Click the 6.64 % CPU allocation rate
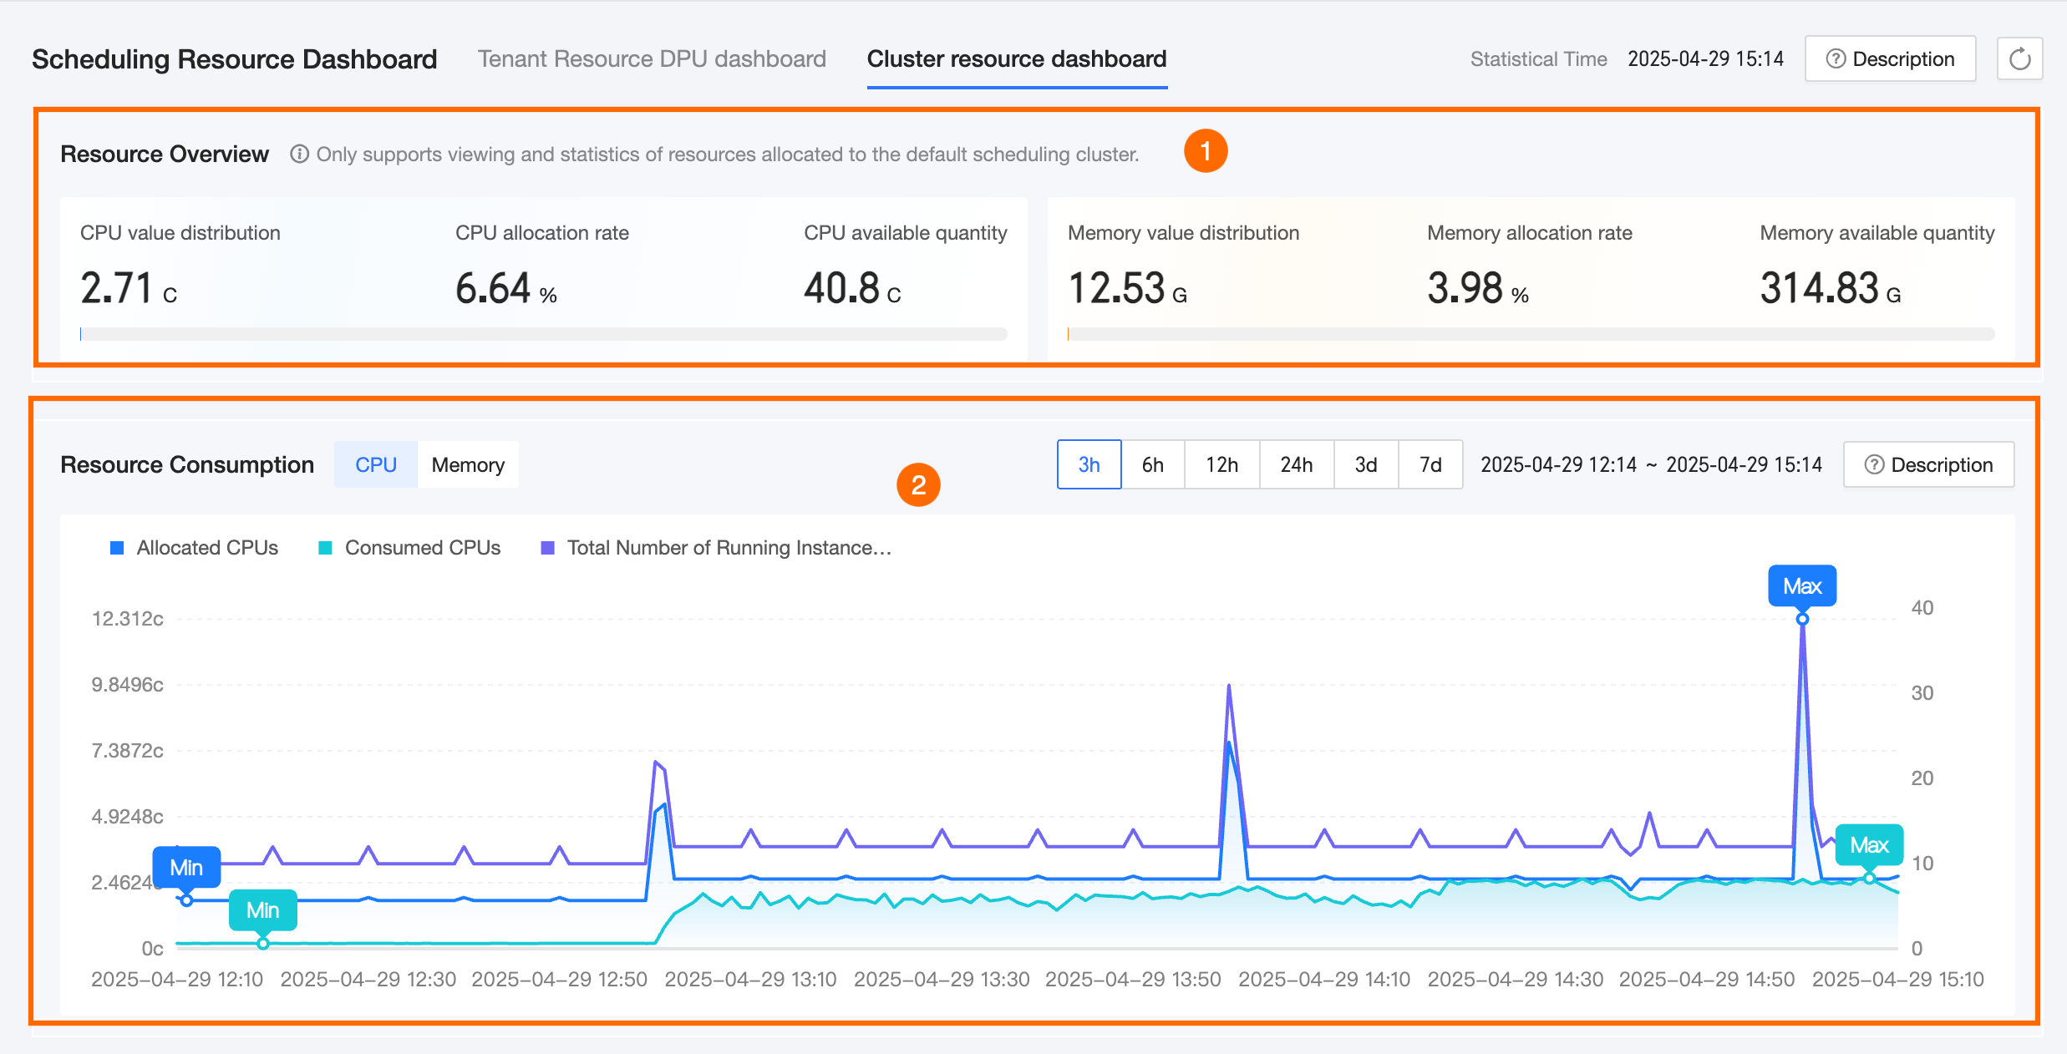Image resolution: width=2067 pixels, height=1054 pixels. (506, 288)
